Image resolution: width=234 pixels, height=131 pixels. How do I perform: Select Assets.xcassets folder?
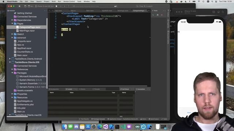click(25, 91)
